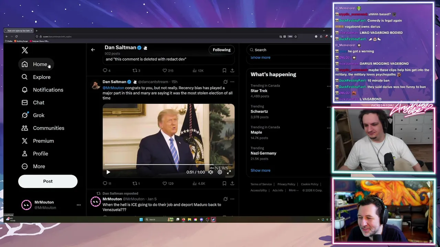
Task: Click the @MrMouton mention link
Action: [x=113, y=88]
